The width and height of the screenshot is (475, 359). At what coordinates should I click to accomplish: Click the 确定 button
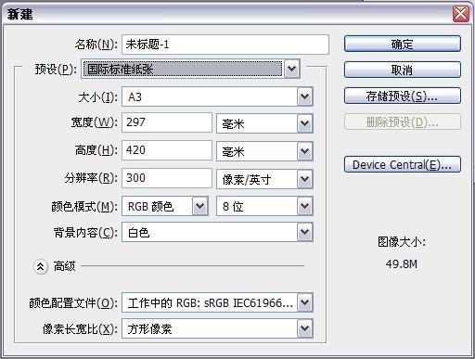point(403,44)
